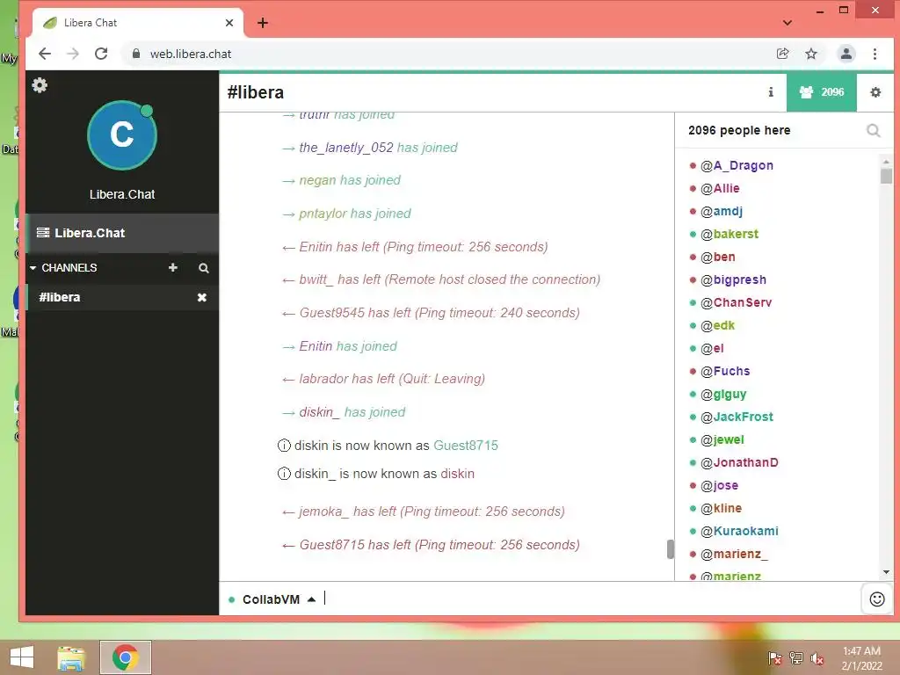Click "2096 people here" heading
This screenshot has width=900, height=675.
(x=739, y=130)
